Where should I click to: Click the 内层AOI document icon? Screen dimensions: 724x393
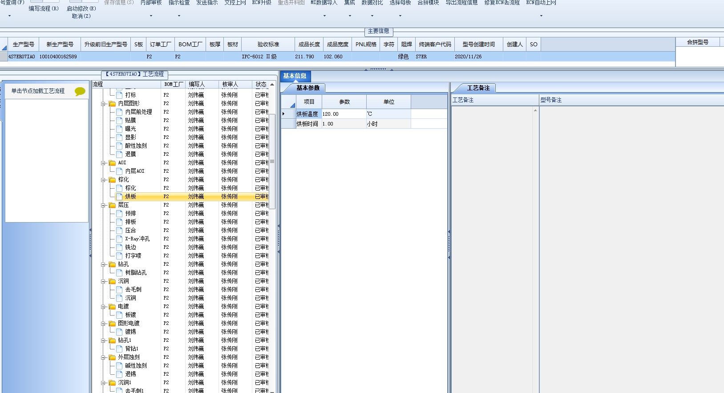point(119,171)
